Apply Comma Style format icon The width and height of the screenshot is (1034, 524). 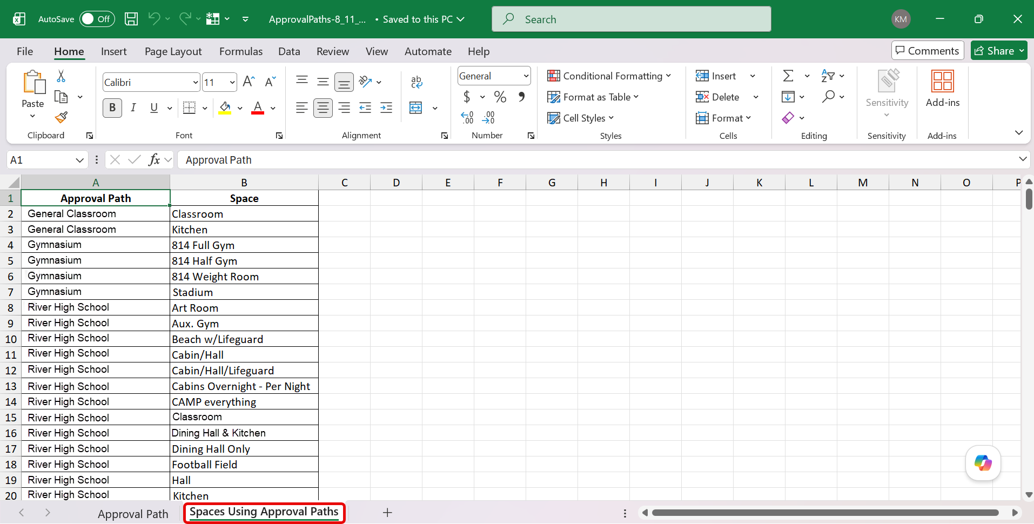[521, 97]
